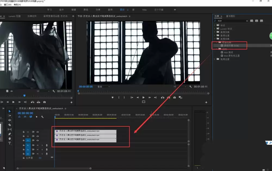Select the top clip on track V3
272x171 pixels.
85,131
